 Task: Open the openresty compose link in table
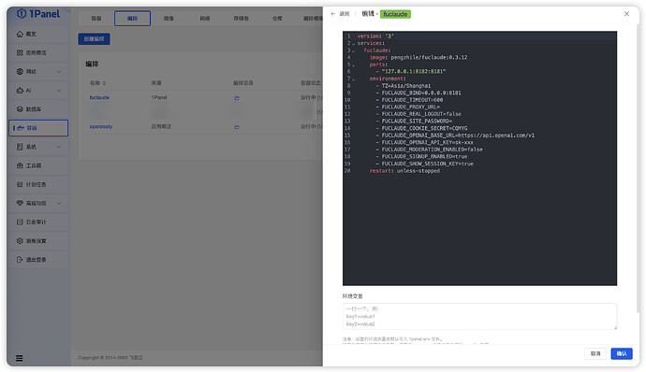pyautogui.click(x=101, y=127)
